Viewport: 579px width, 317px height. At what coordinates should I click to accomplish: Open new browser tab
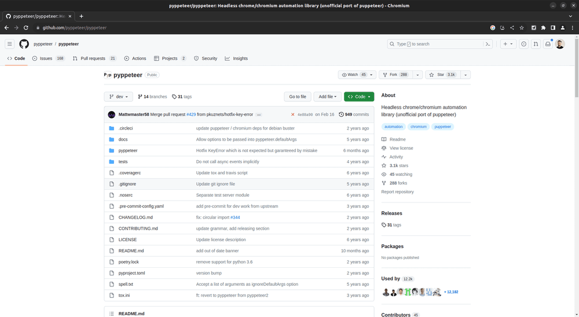[x=81, y=16]
